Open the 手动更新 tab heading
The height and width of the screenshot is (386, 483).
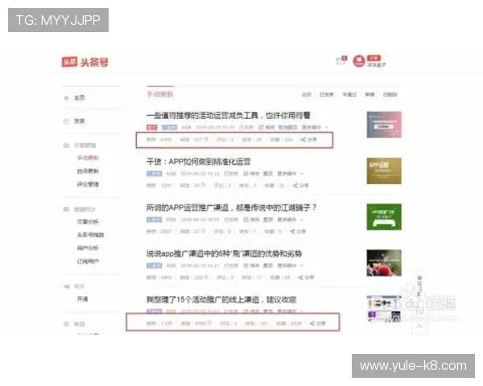click(x=160, y=94)
